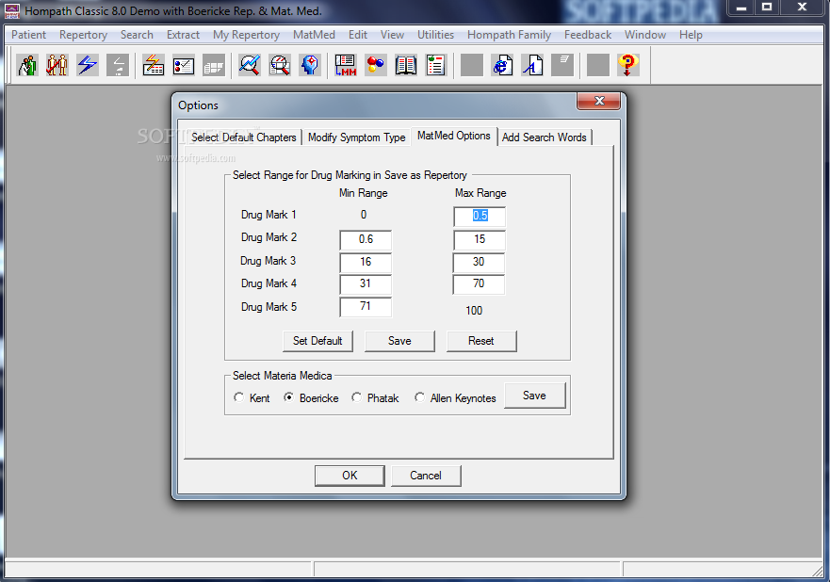The height and width of the screenshot is (582, 830).
Task: Open the Help menu
Action: pyautogui.click(x=691, y=35)
